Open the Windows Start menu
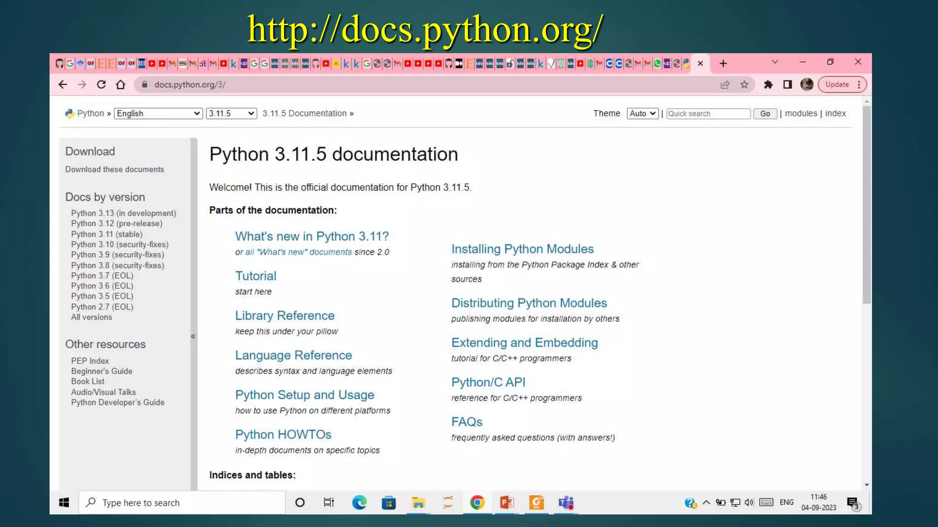This screenshot has height=527, width=938. (x=64, y=503)
